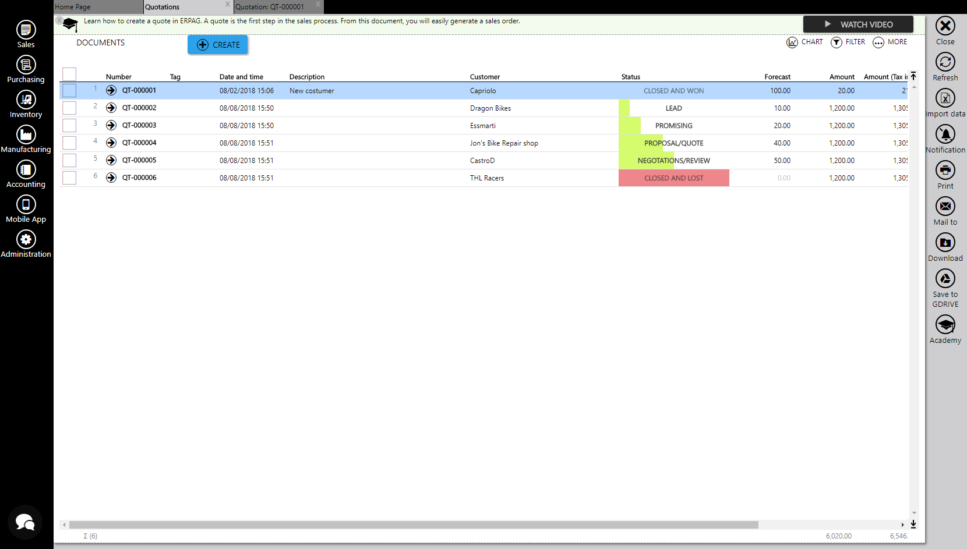Open the Inventory module
The width and height of the screenshot is (967, 549).
point(26,100)
